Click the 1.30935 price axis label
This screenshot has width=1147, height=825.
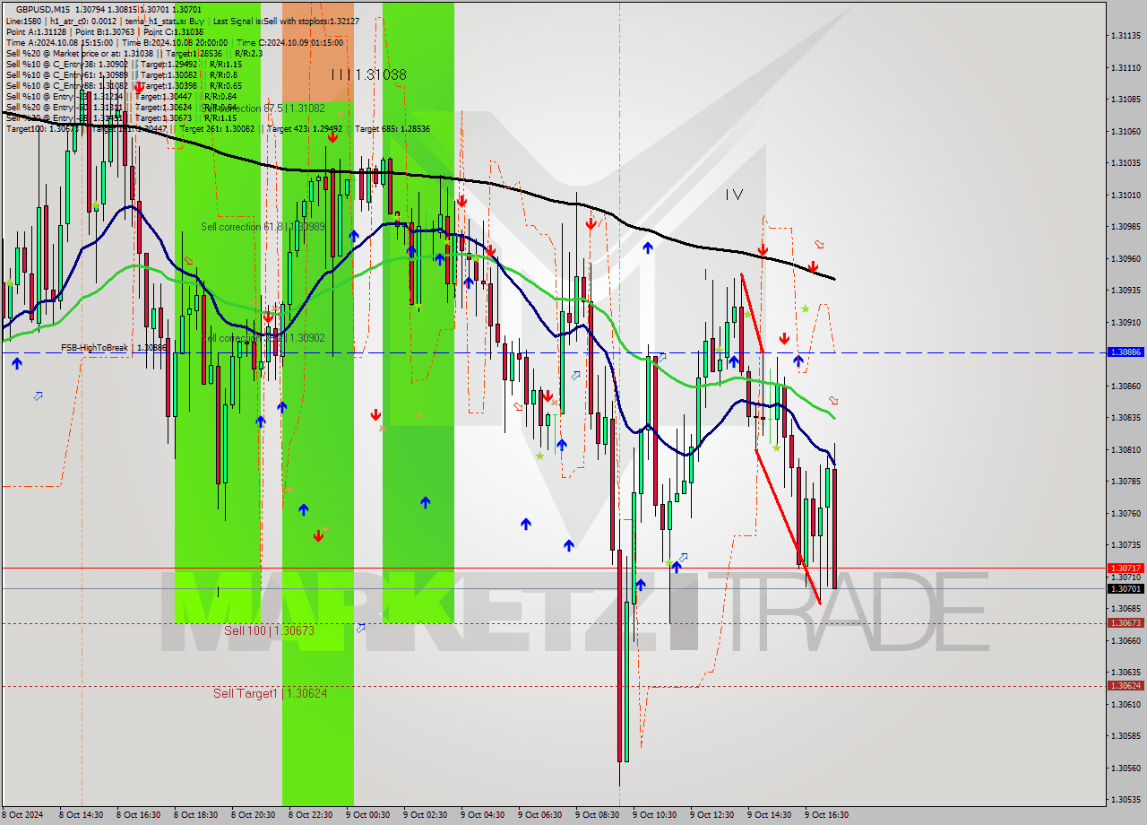coord(1125,291)
